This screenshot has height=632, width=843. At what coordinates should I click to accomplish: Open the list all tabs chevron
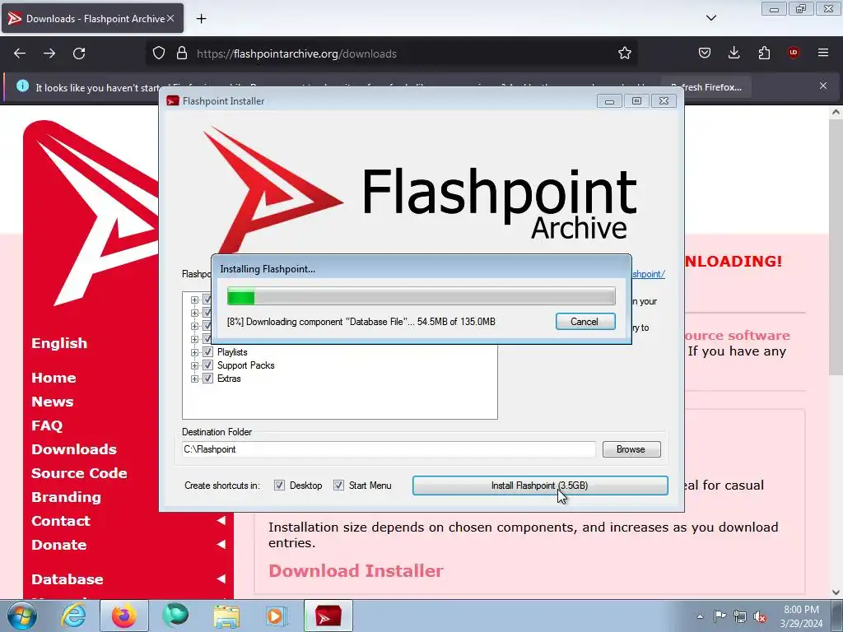(x=710, y=18)
